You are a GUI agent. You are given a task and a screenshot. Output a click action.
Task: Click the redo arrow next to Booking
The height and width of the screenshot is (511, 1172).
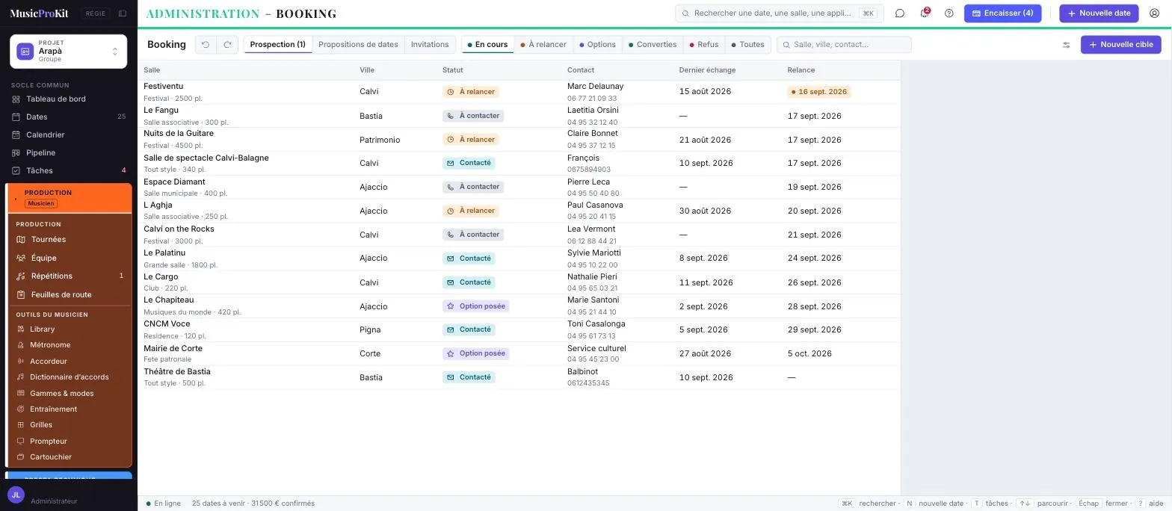click(227, 45)
